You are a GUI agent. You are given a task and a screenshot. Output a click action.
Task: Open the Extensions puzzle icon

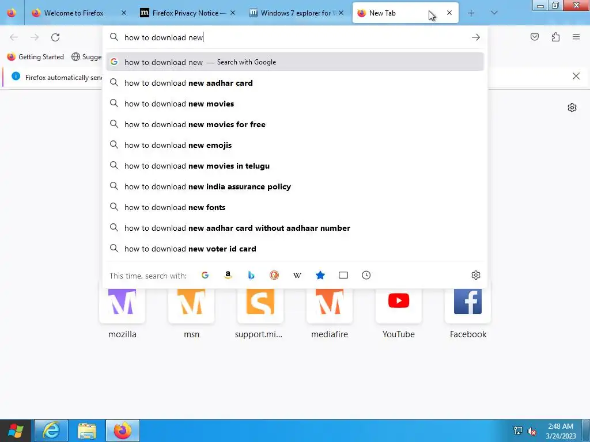[555, 37]
